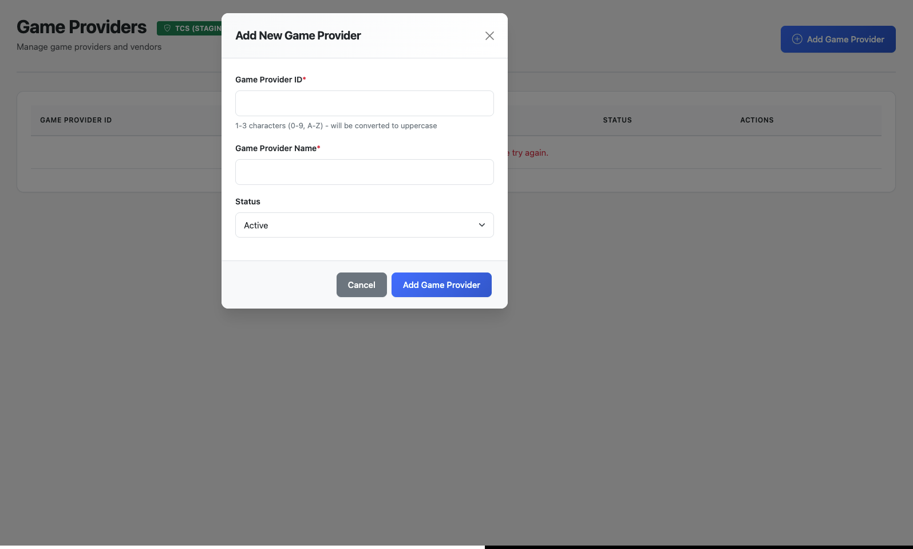Click the header Add Game Provider button text
The height and width of the screenshot is (549, 913).
[x=845, y=40]
